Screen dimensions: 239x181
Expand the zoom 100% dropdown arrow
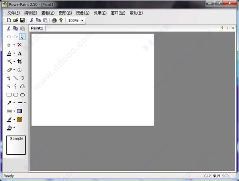coord(82,20)
